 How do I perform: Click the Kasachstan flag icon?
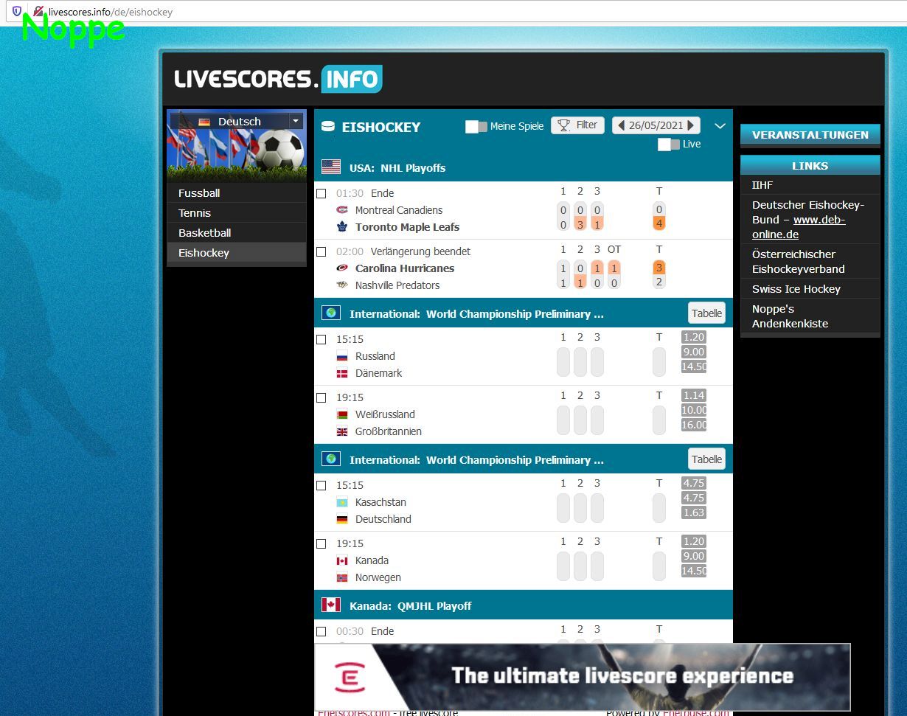341,502
